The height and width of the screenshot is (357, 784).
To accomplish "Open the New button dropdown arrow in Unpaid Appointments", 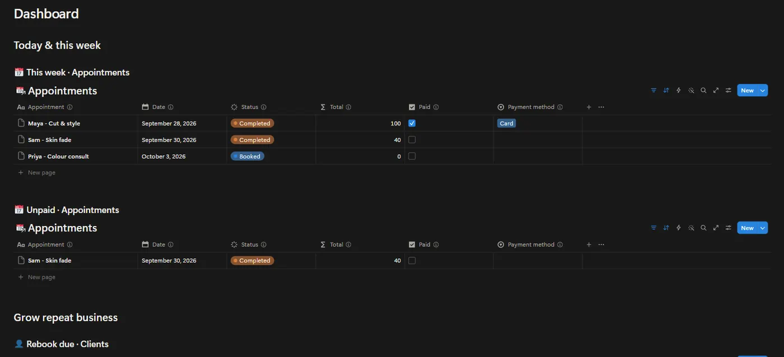I will coord(763,228).
